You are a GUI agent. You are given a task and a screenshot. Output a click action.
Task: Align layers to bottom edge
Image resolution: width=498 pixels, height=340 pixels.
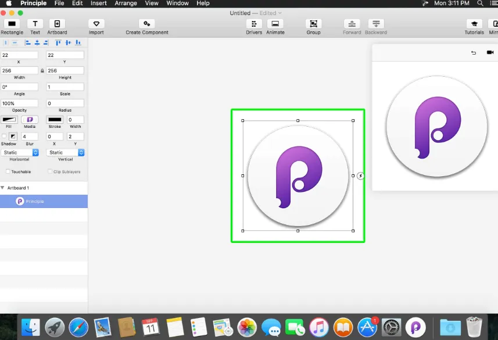click(78, 42)
